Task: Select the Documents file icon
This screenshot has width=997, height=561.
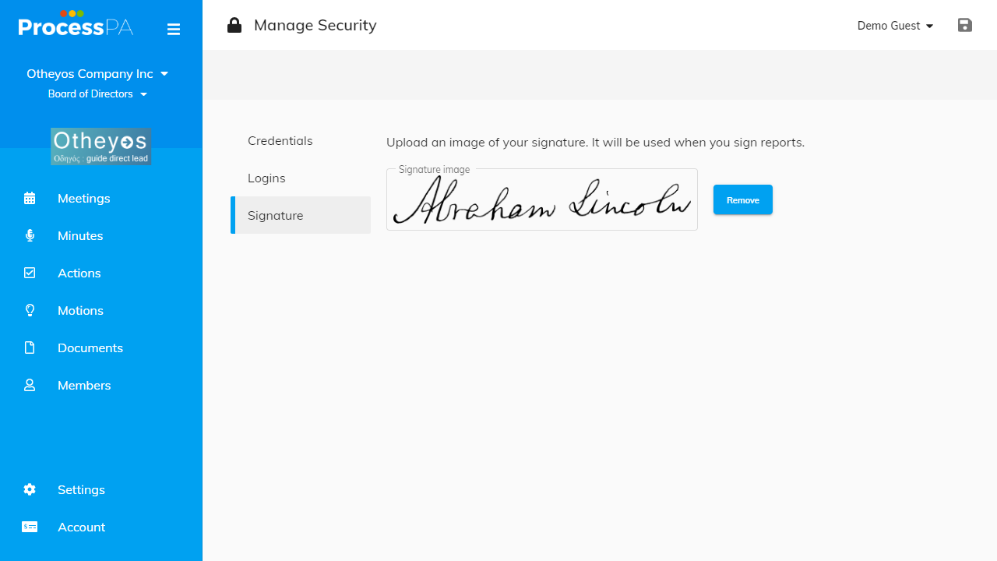Action: click(30, 348)
